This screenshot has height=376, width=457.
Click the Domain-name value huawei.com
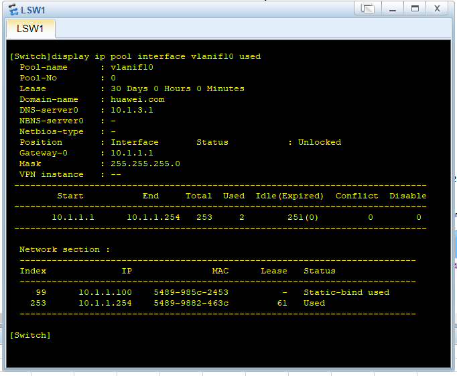(x=137, y=99)
